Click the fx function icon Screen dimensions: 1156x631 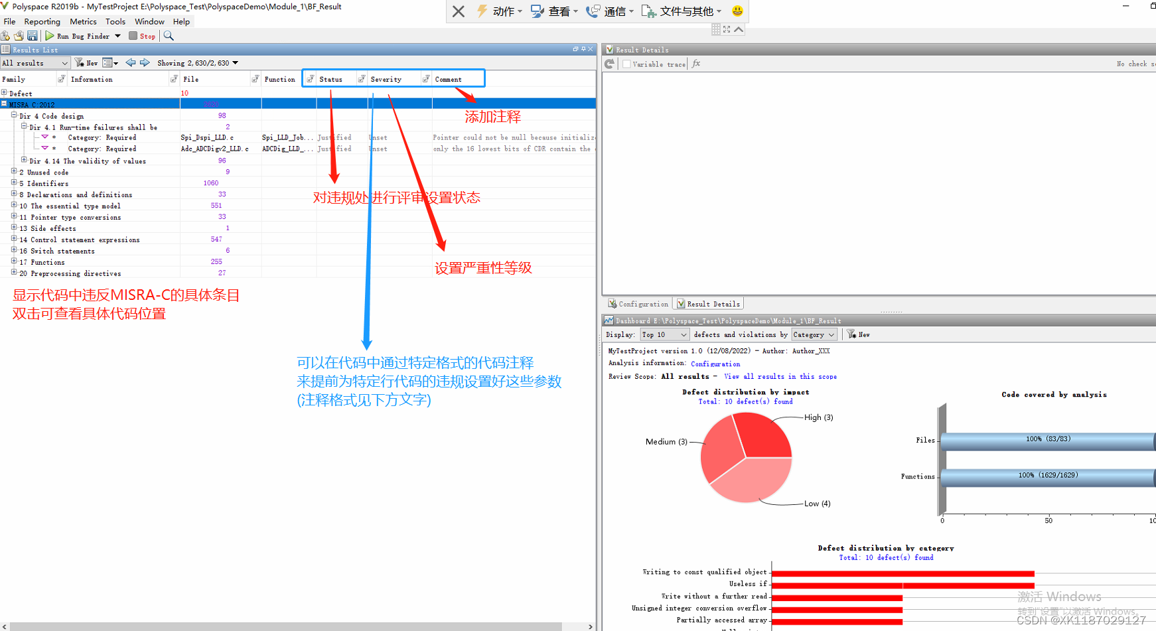point(696,64)
